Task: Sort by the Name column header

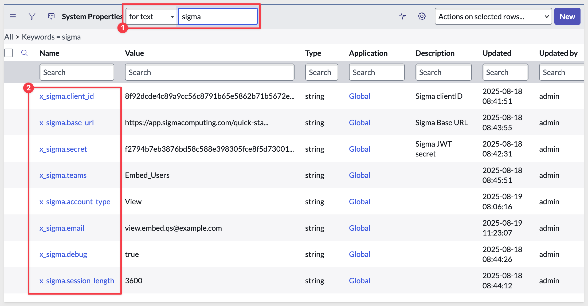Action: 49,53
